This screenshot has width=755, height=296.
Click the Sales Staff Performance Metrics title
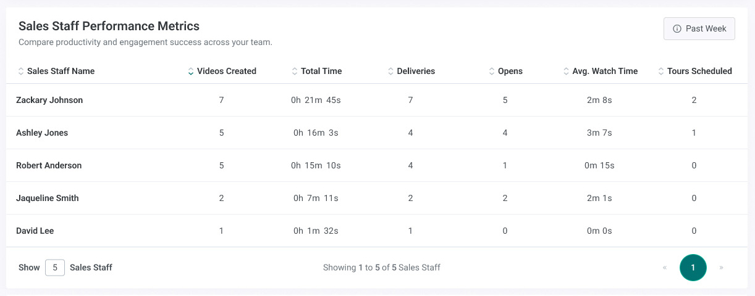click(x=109, y=26)
